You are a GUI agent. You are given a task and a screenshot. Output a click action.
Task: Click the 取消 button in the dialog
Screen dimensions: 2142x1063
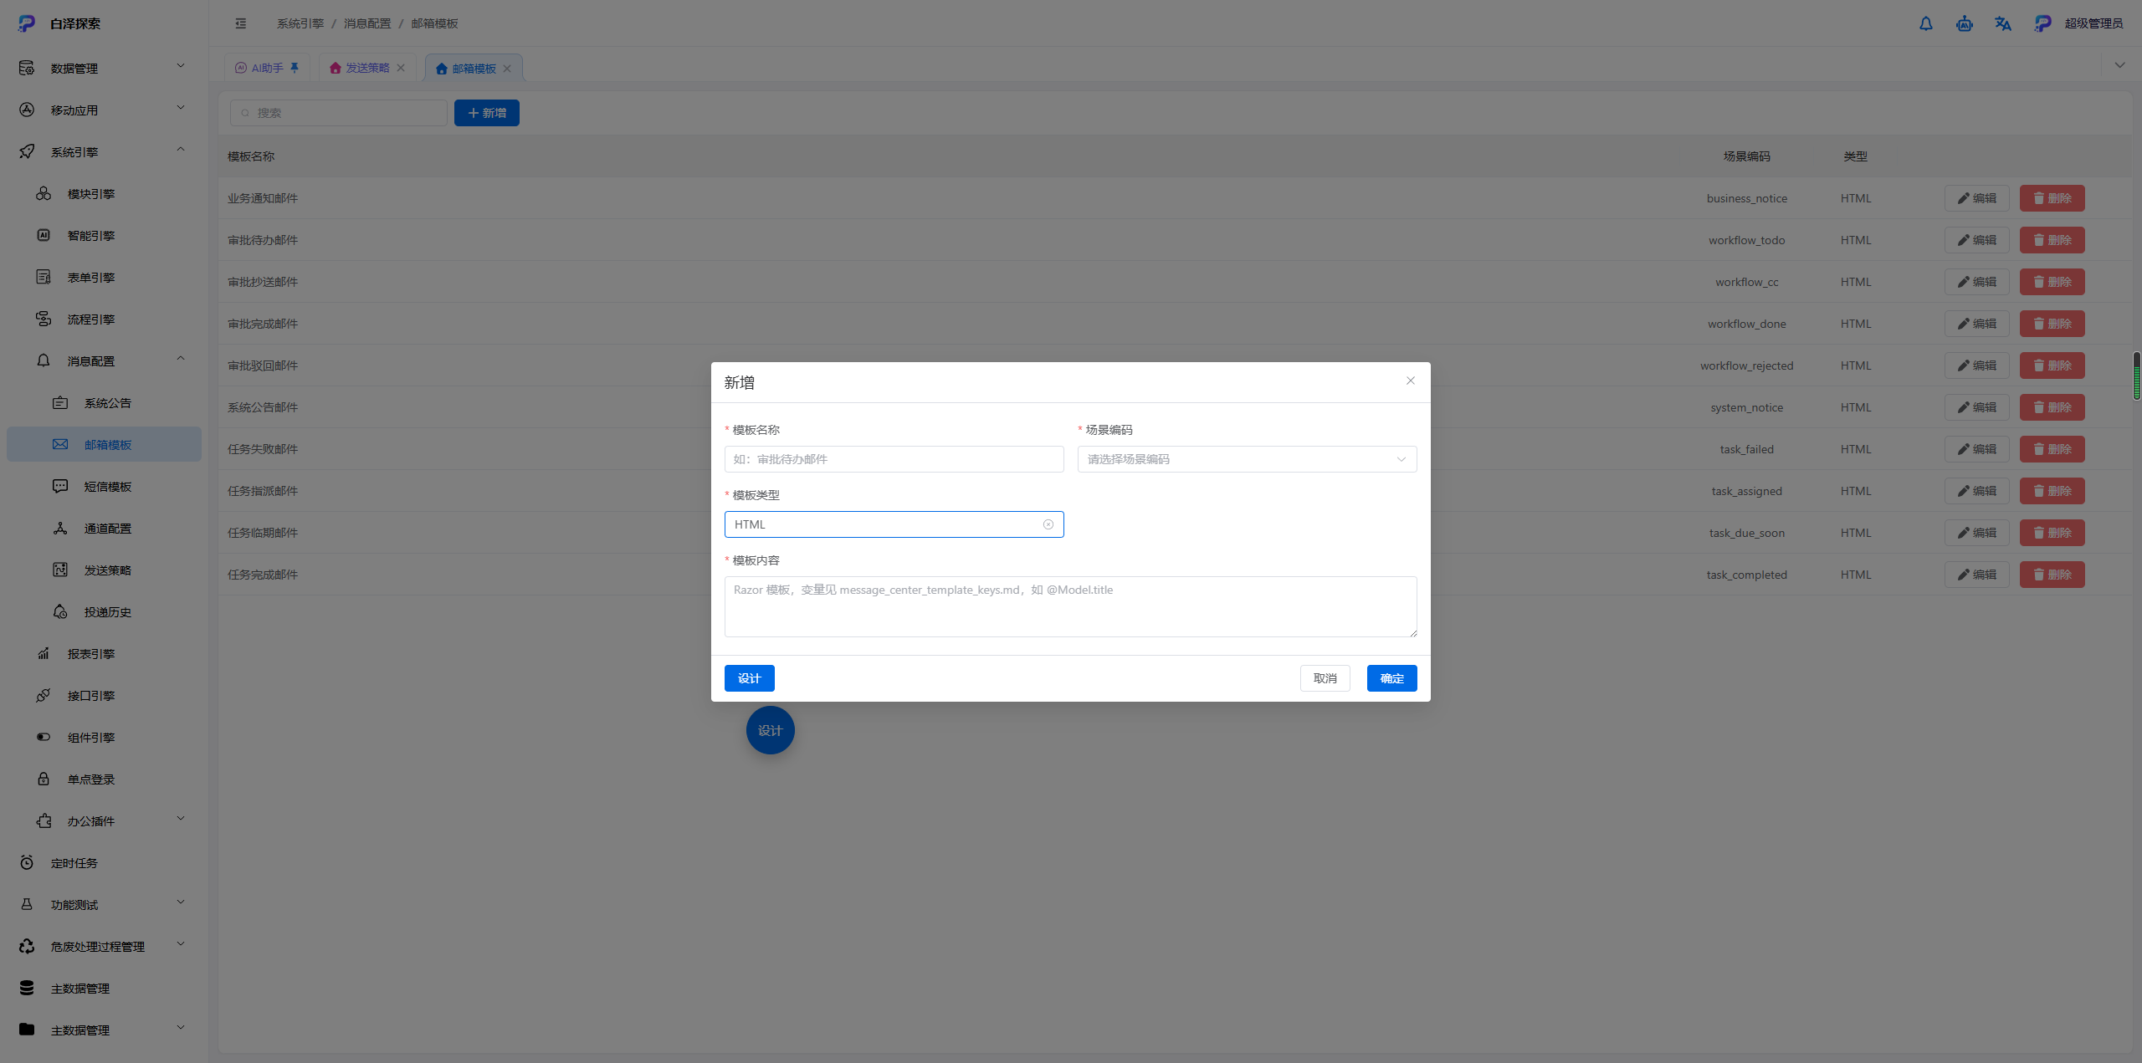point(1325,678)
